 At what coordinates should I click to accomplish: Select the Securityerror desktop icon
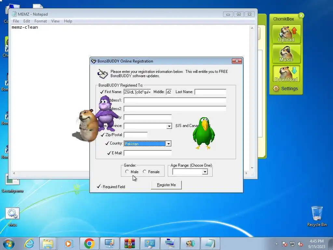(x=12, y=184)
